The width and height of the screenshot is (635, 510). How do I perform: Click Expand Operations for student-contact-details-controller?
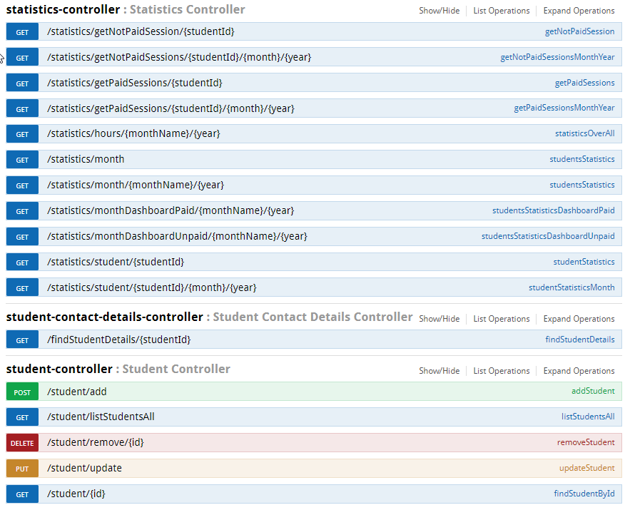579,319
